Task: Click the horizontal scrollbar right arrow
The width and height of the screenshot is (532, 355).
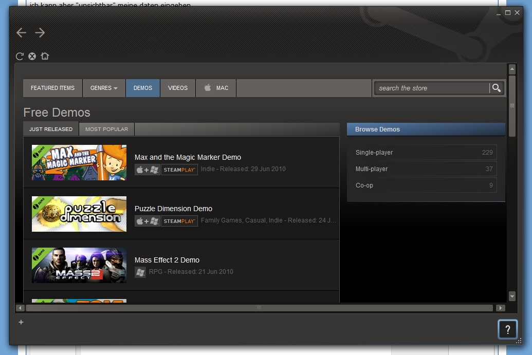Action: pos(501,308)
